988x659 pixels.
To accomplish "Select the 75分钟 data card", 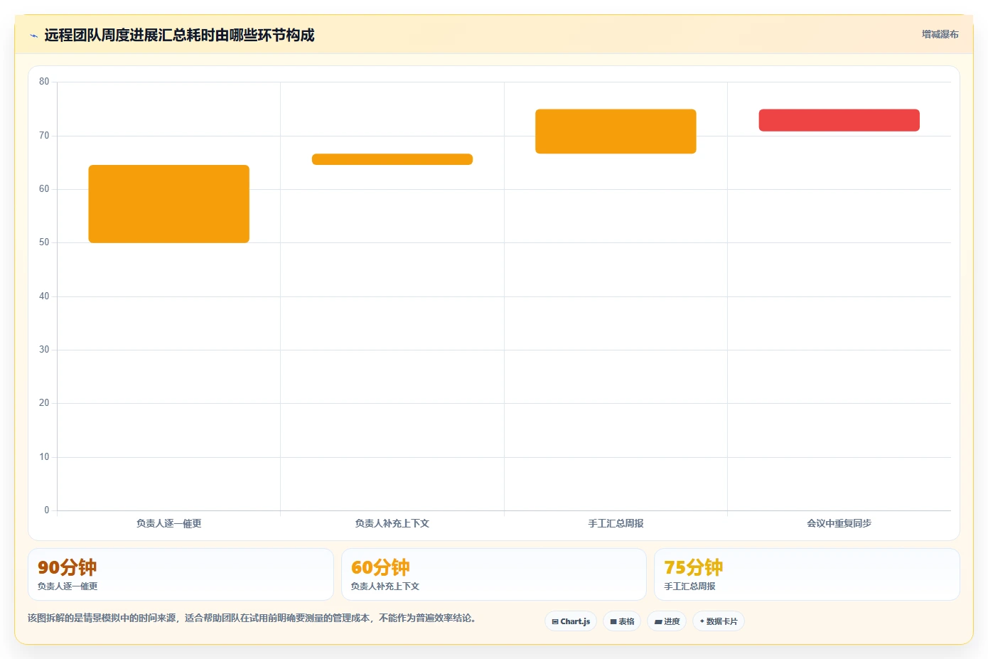I will 807,574.
